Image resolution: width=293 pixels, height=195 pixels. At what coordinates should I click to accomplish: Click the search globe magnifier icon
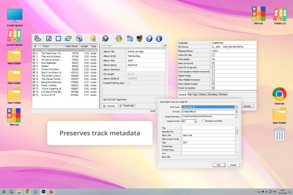point(105,39)
